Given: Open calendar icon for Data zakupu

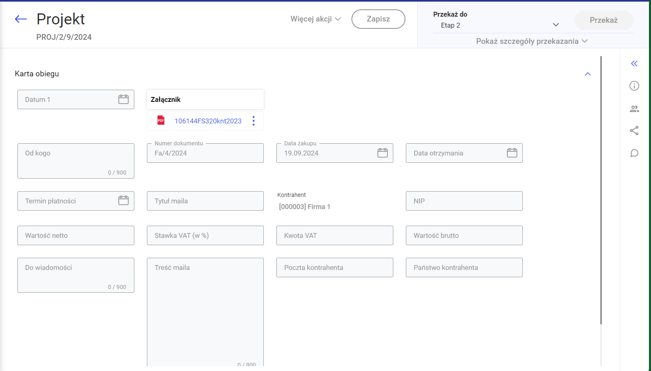Looking at the screenshot, I should click(382, 153).
